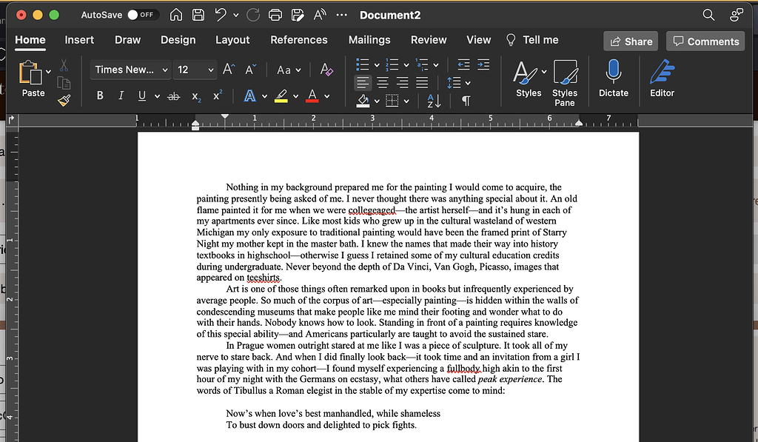This screenshot has height=442, width=758.
Task: Click the Cut scissors icon
Action: point(64,65)
